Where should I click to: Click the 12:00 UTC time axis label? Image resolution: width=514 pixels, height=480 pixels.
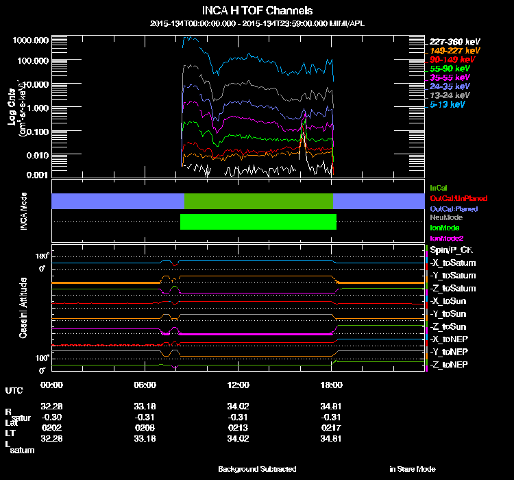tap(238, 385)
